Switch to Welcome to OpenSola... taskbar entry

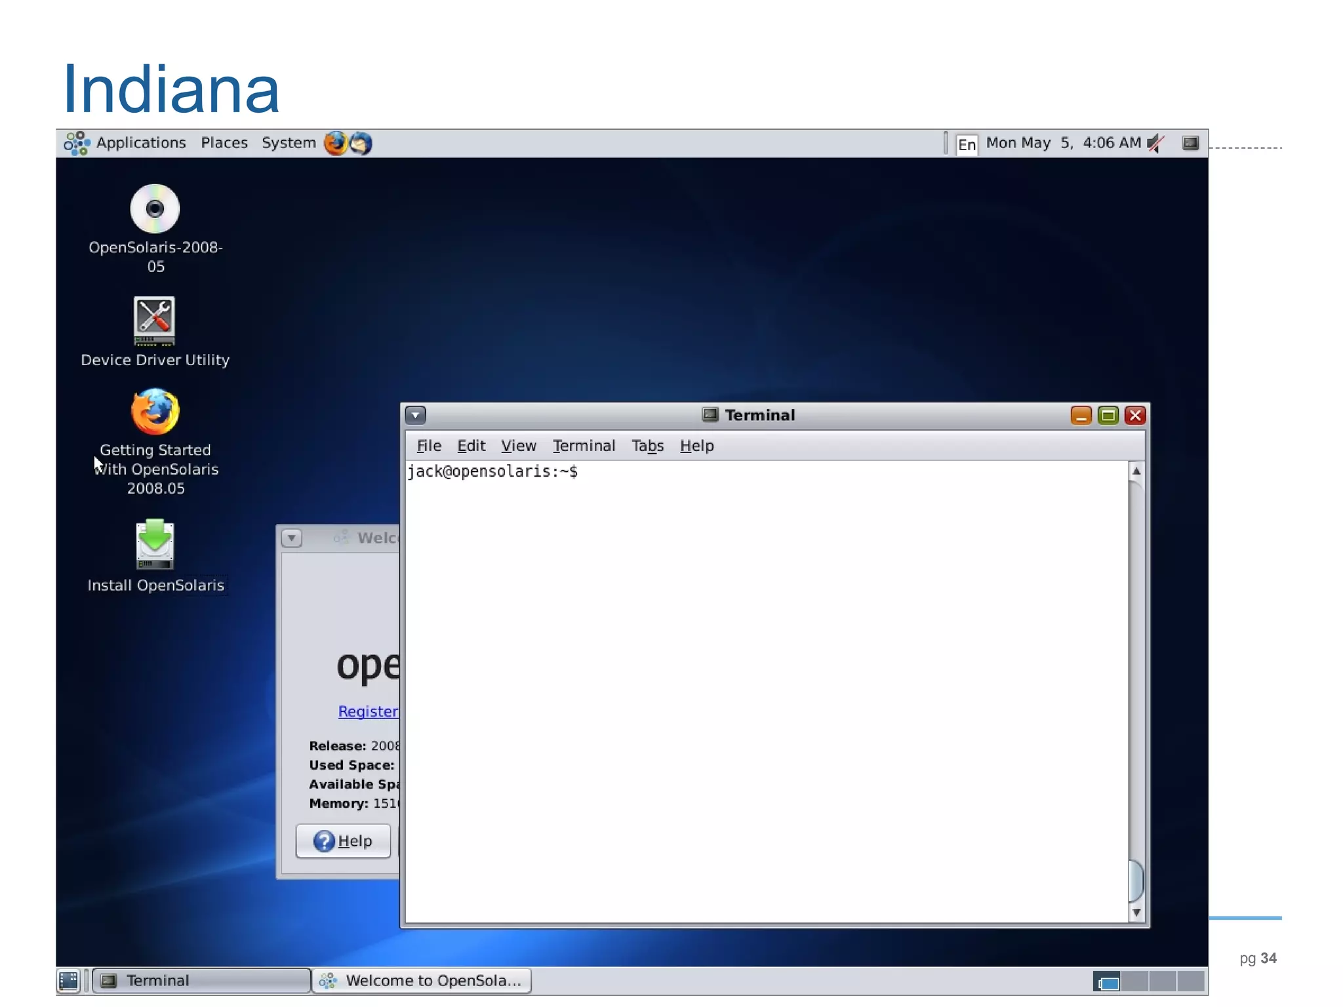point(422,981)
